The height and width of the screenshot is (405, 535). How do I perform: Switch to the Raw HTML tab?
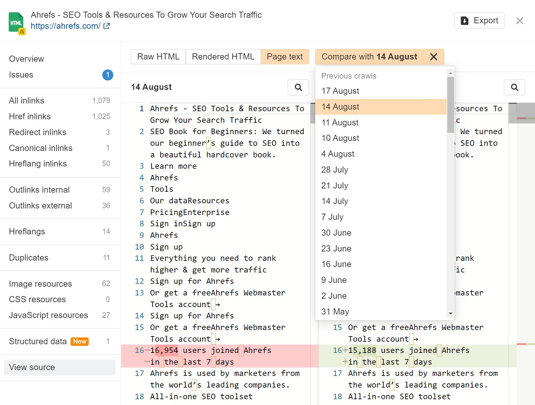point(158,57)
